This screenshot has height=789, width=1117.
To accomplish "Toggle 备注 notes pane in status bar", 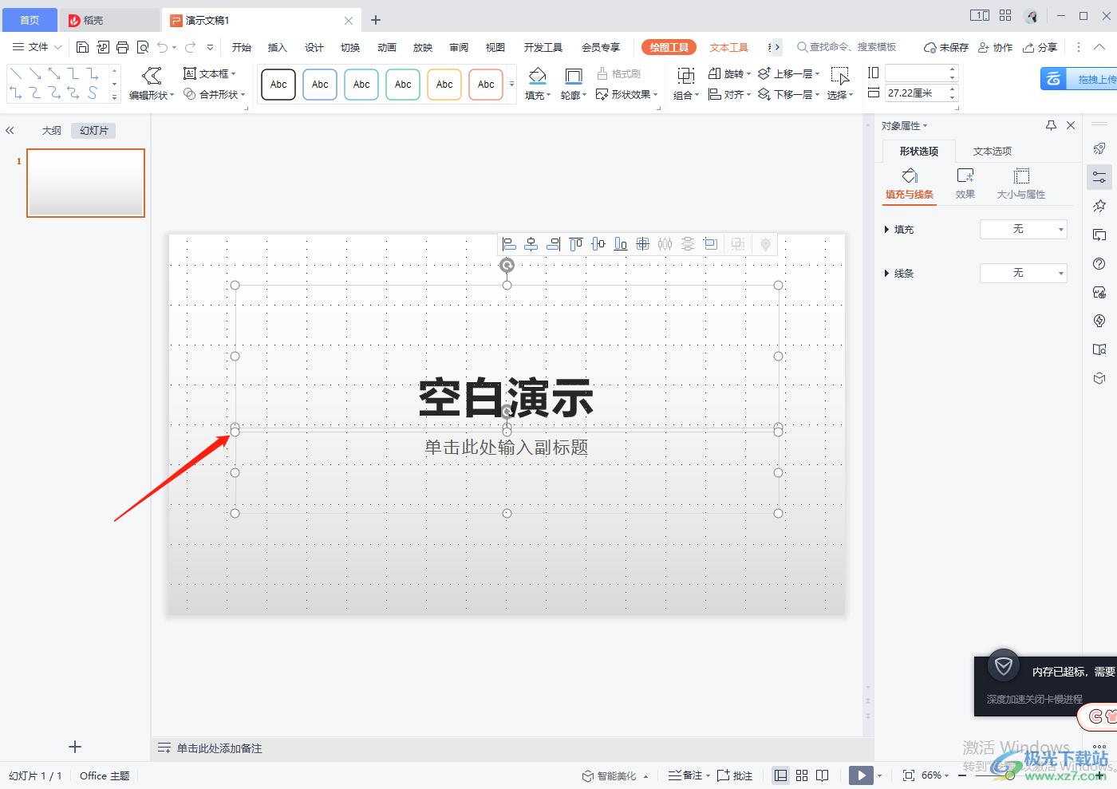I will (x=689, y=775).
